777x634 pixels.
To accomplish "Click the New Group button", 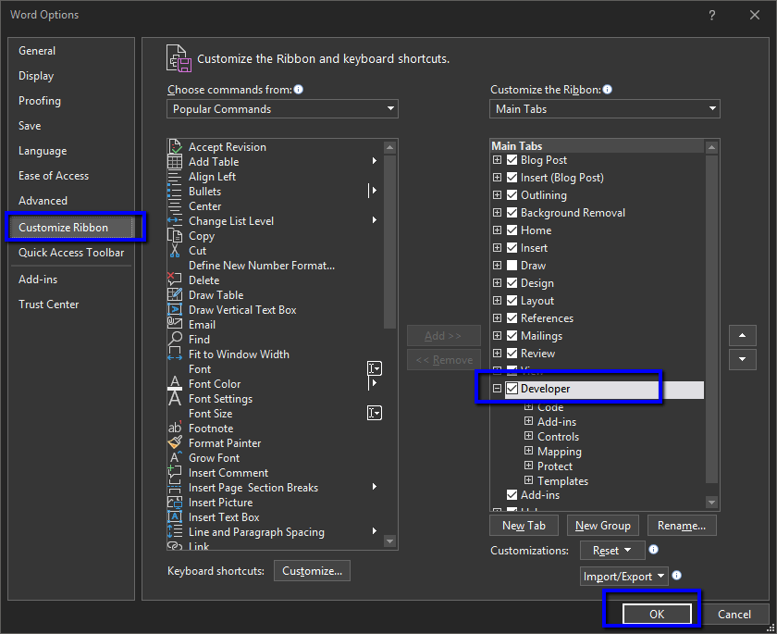I will point(602,526).
